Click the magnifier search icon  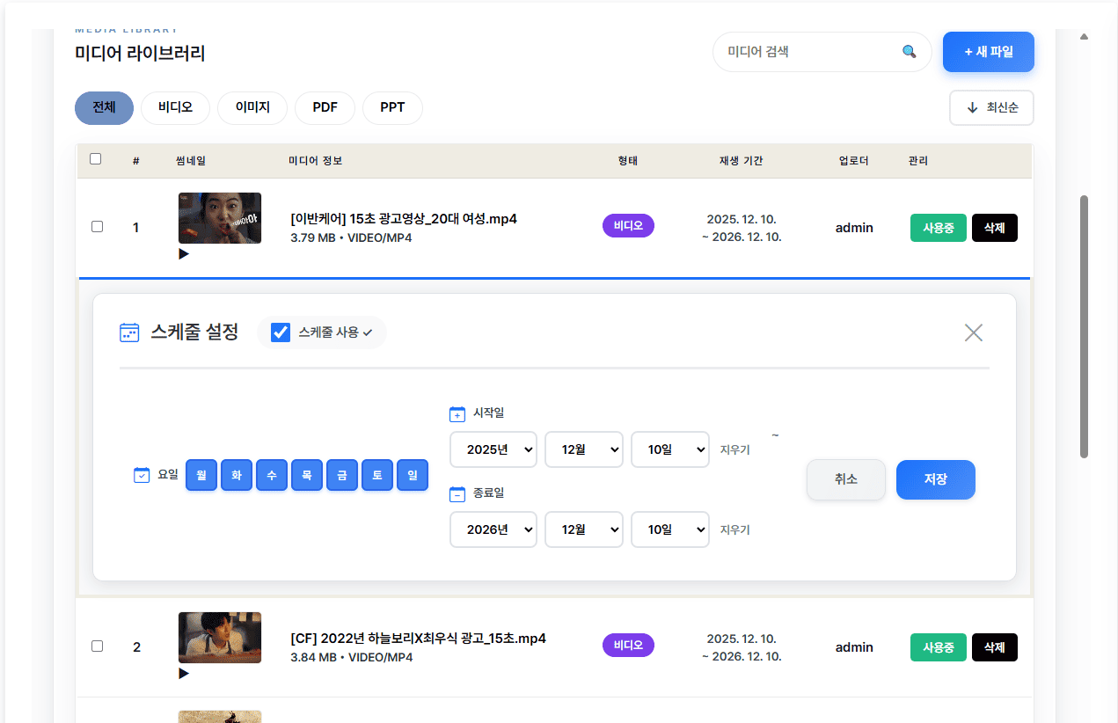tap(909, 52)
